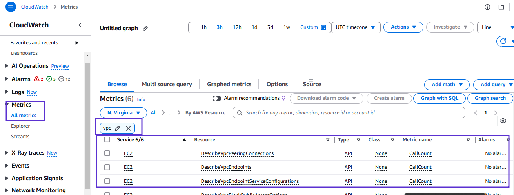Open the N. Virginia region dropdown

(124, 113)
